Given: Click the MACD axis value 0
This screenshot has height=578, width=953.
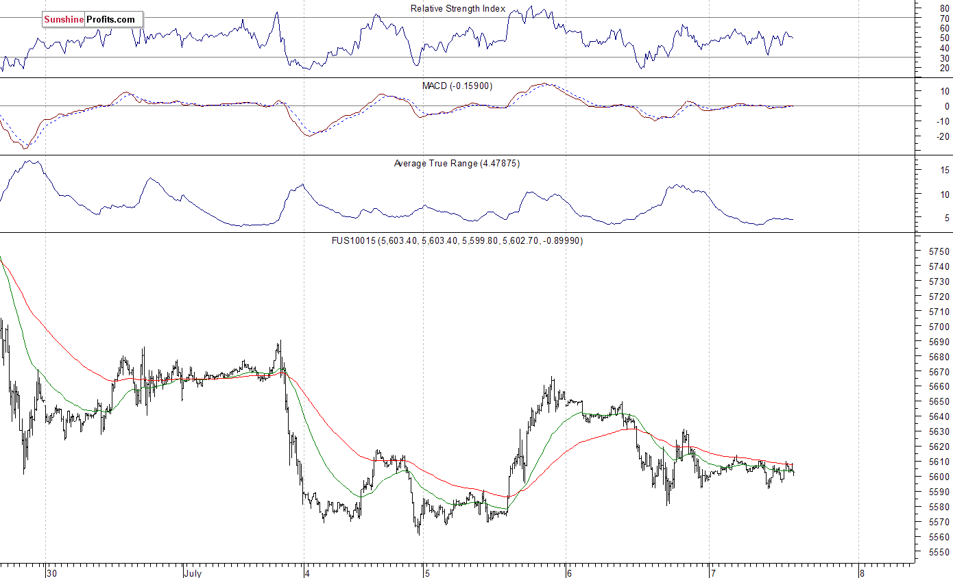Looking at the screenshot, I should tap(947, 106).
